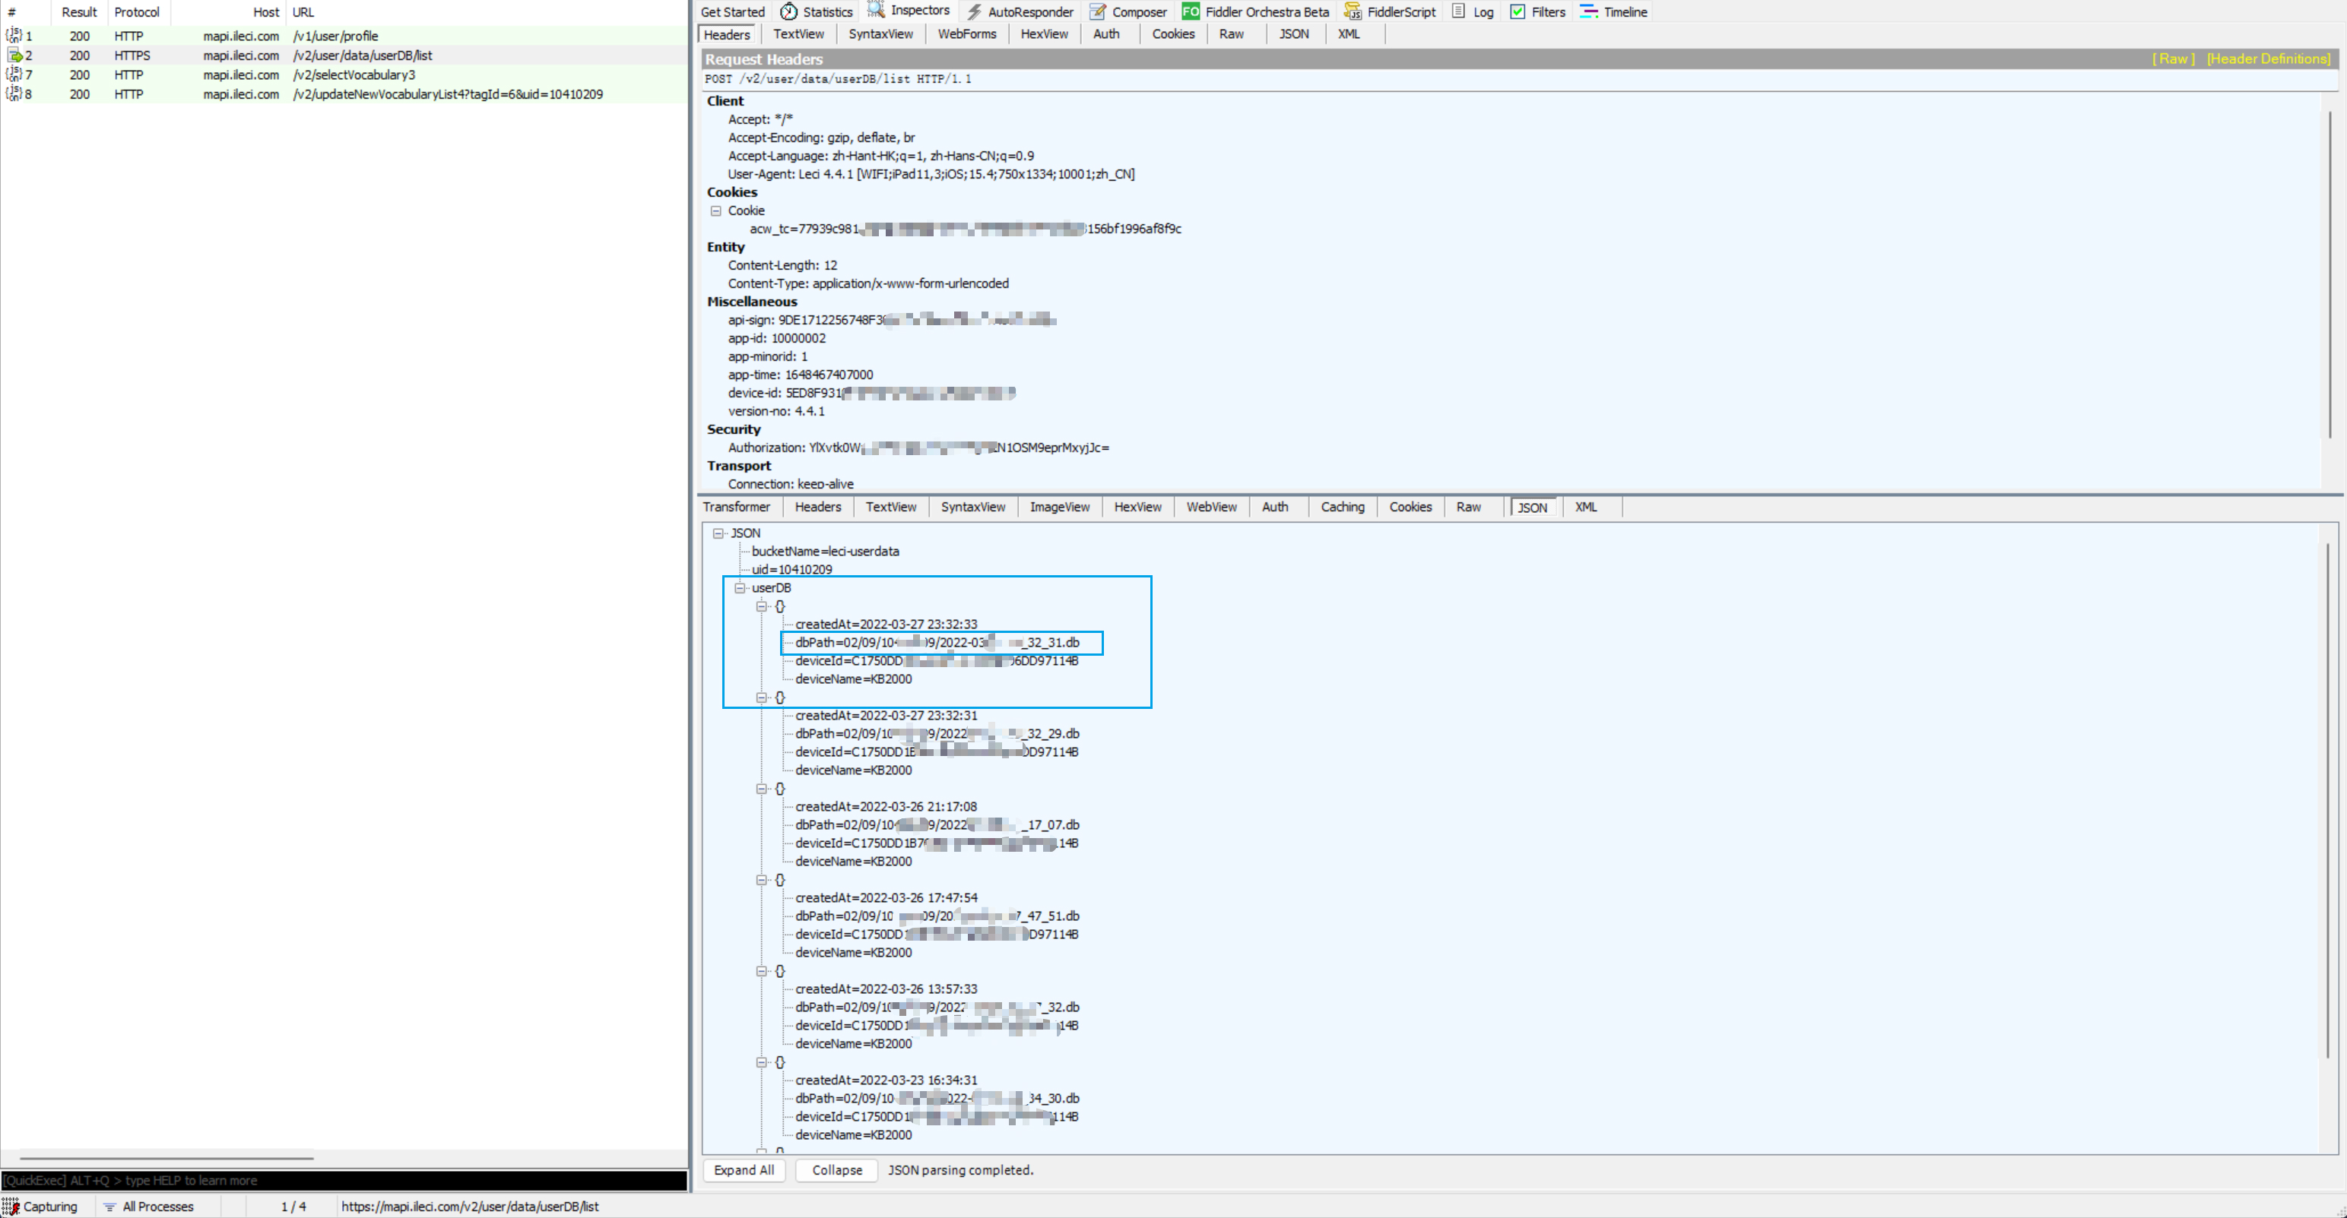Switch to response ImageView tab

(x=1059, y=507)
